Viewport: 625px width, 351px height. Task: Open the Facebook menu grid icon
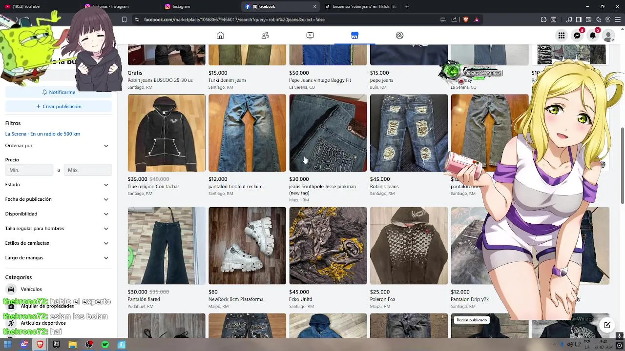[562, 36]
